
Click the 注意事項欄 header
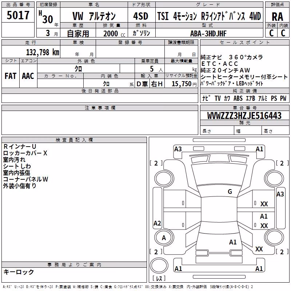point(100,108)
